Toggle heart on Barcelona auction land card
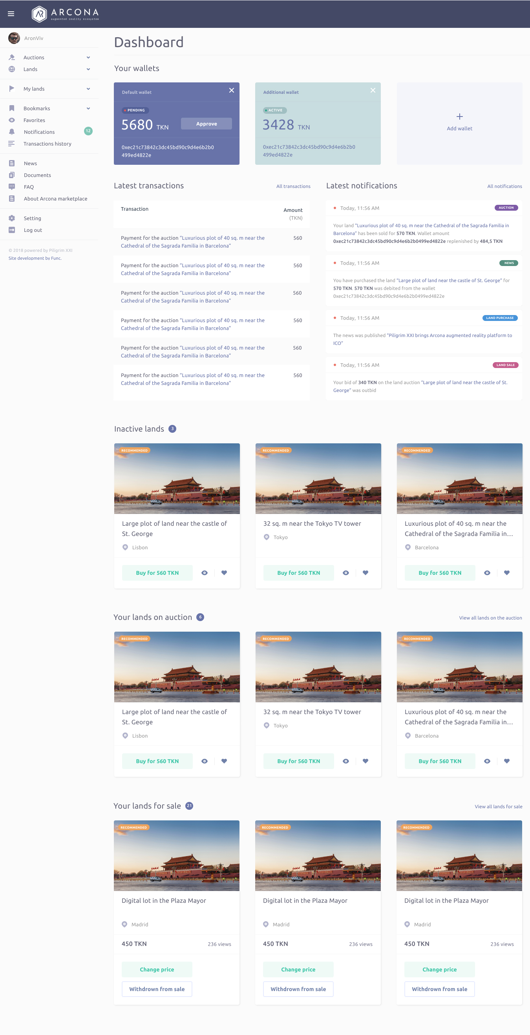530x1035 pixels. pyautogui.click(x=506, y=761)
